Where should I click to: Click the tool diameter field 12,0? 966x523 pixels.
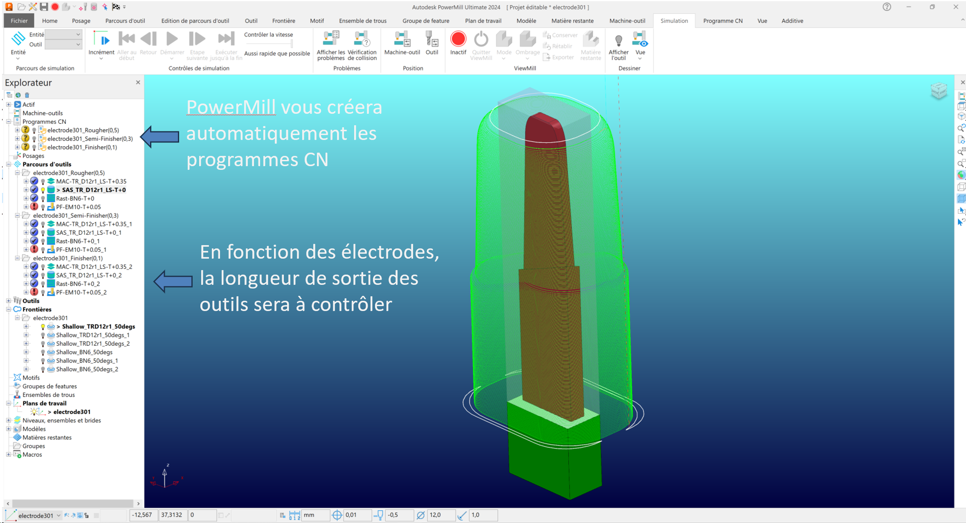441,515
